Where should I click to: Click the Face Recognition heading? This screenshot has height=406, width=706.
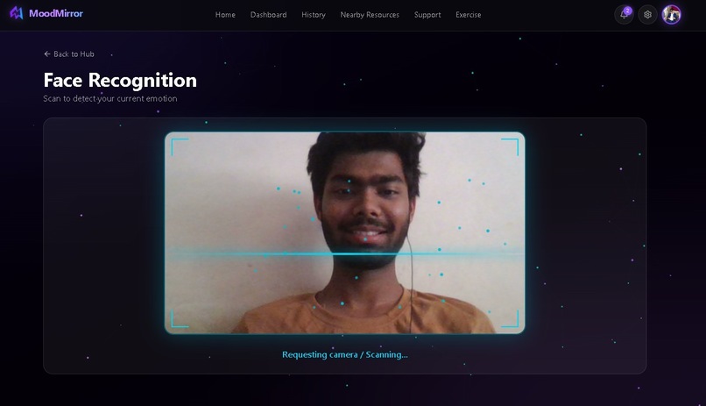[x=120, y=80]
